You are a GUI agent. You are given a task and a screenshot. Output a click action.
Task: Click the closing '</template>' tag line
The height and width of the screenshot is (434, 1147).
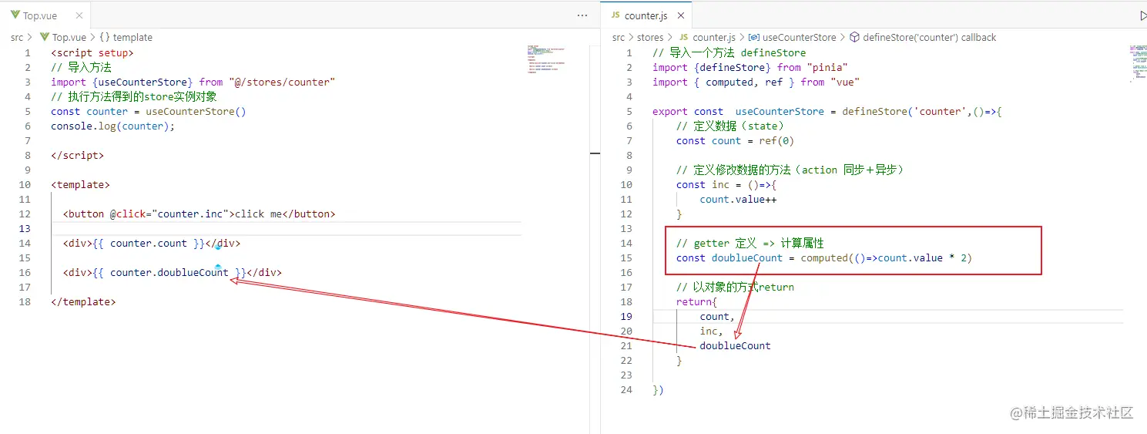84,302
